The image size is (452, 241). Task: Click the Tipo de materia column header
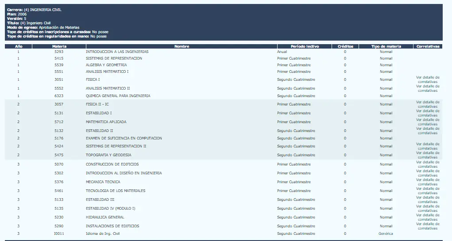[x=386, y=46]
